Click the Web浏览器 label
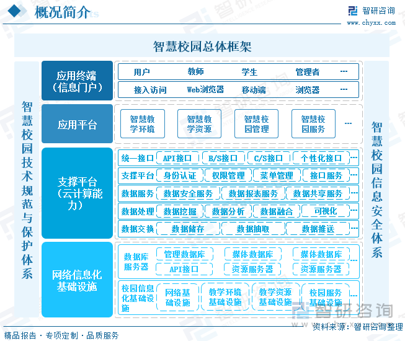 click(x=205, y=89)
